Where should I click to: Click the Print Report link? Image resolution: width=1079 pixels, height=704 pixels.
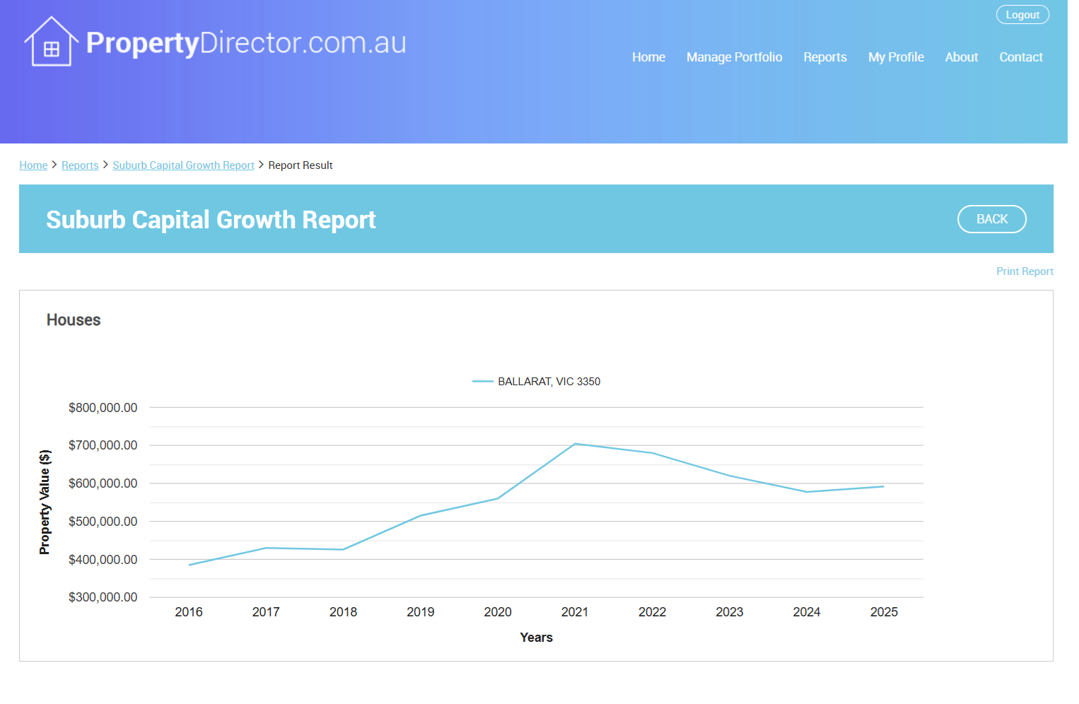1025,271
